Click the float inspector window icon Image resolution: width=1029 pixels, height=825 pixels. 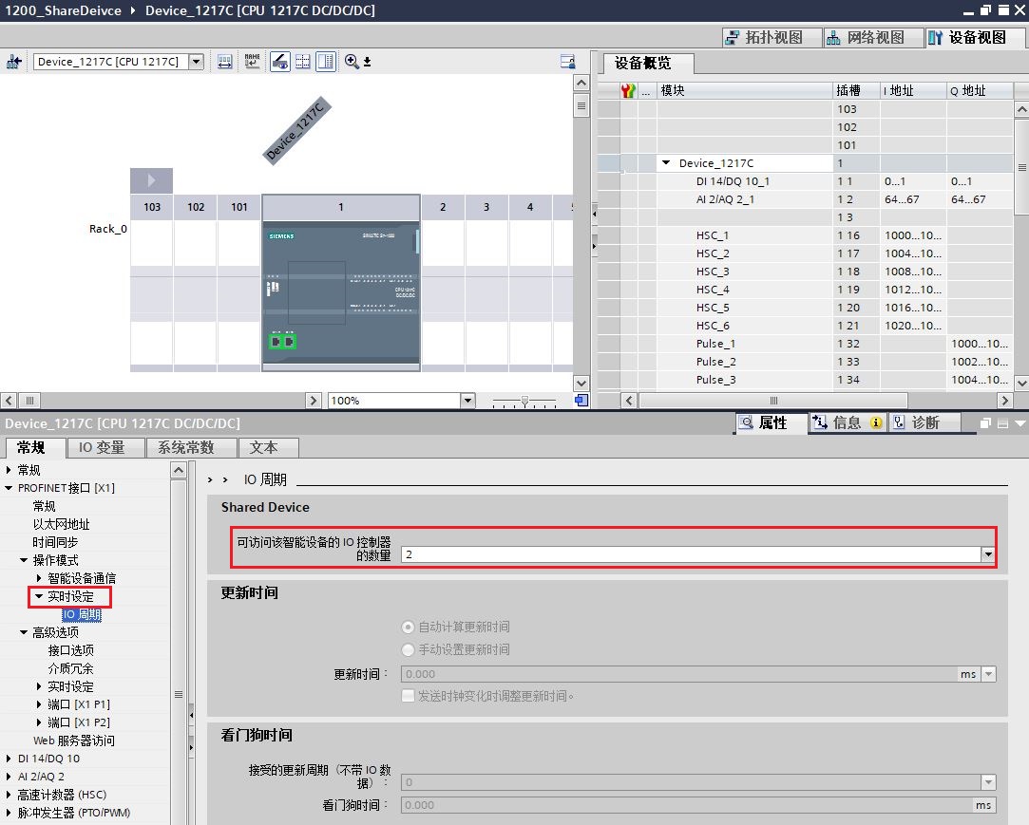(985, 423)
